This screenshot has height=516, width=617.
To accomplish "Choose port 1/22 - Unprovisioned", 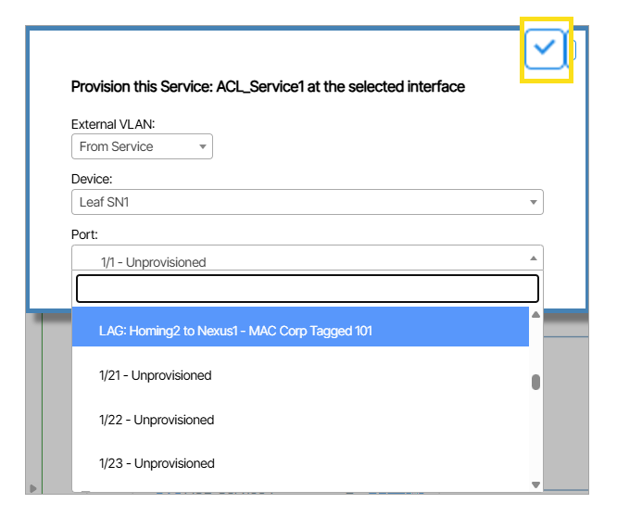I will [156, 420].
